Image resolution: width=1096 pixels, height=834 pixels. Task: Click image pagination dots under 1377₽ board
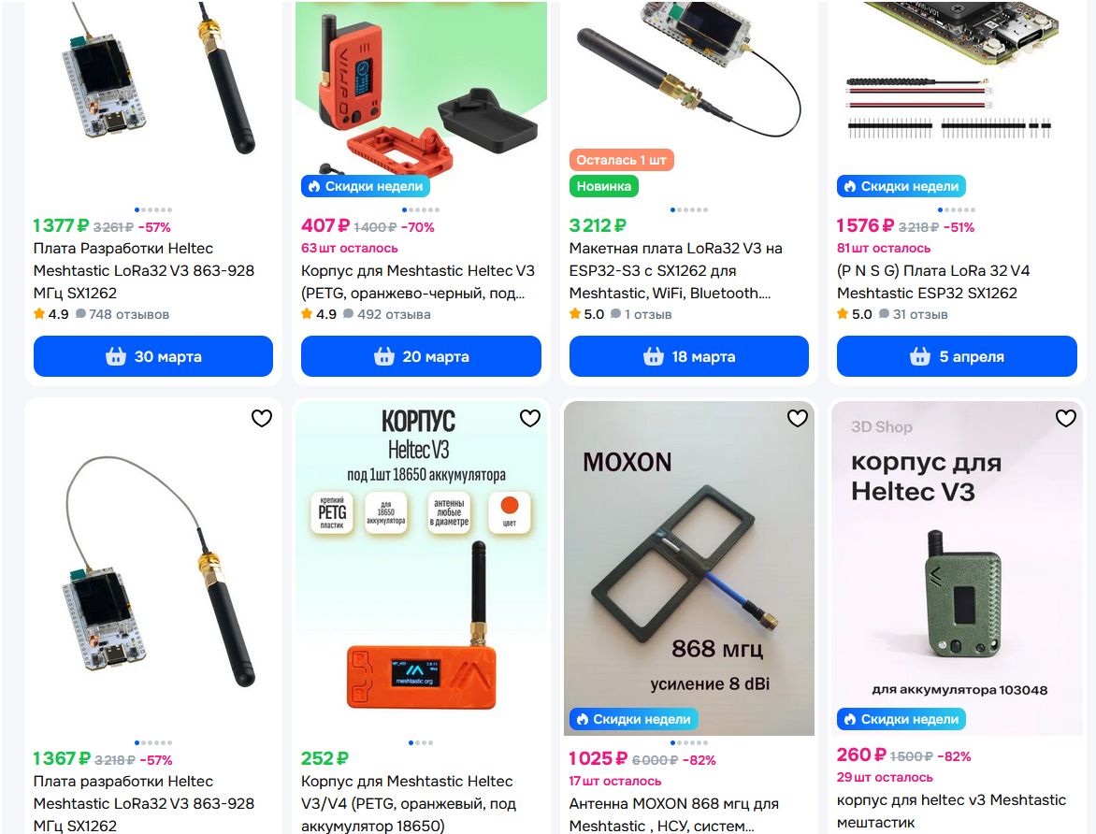[x=153, y=209]
